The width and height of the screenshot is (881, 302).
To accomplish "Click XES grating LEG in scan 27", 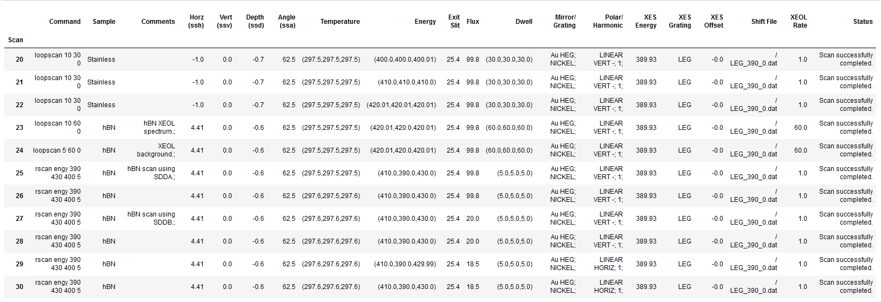I will click(685, 219).
